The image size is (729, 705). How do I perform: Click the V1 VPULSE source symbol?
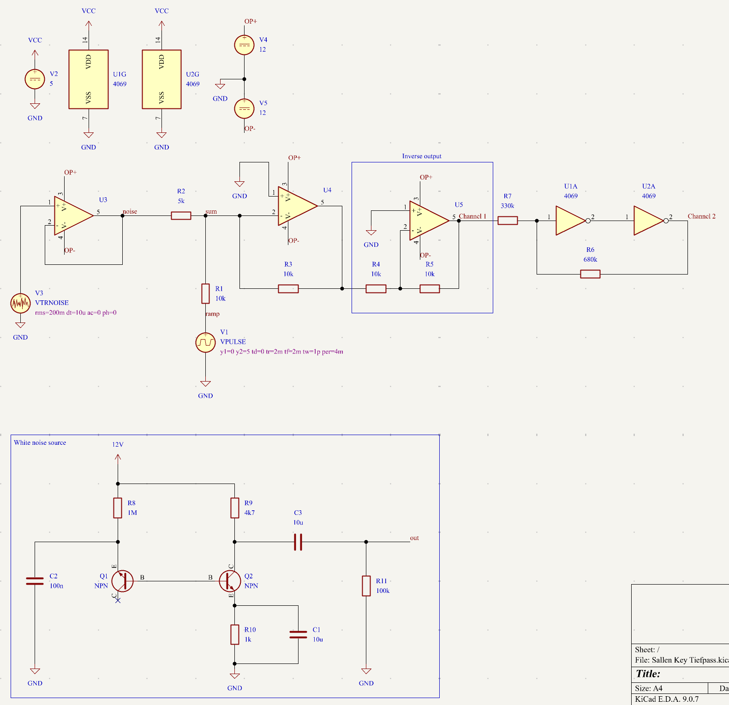[x=205, y=342]
